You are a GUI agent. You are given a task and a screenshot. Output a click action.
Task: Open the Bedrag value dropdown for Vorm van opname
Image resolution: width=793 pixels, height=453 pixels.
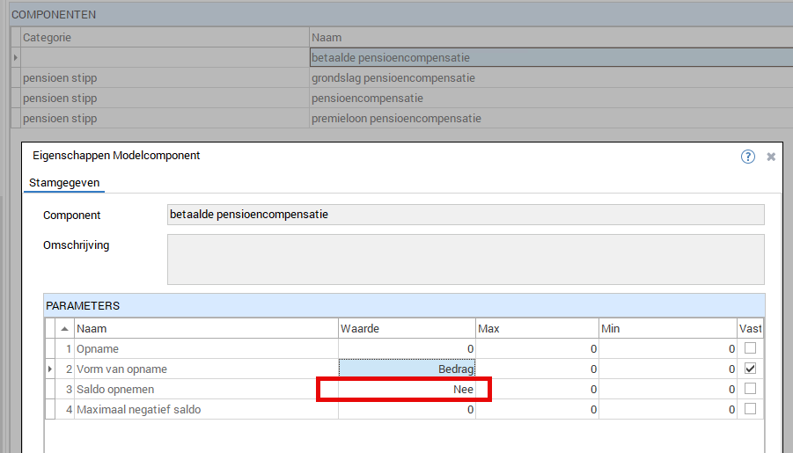pyautogui.click(x=408, y=369)
